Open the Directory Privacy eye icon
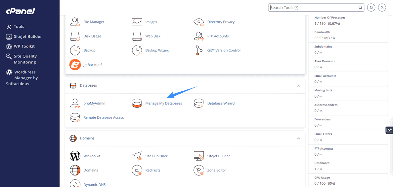 199,22
